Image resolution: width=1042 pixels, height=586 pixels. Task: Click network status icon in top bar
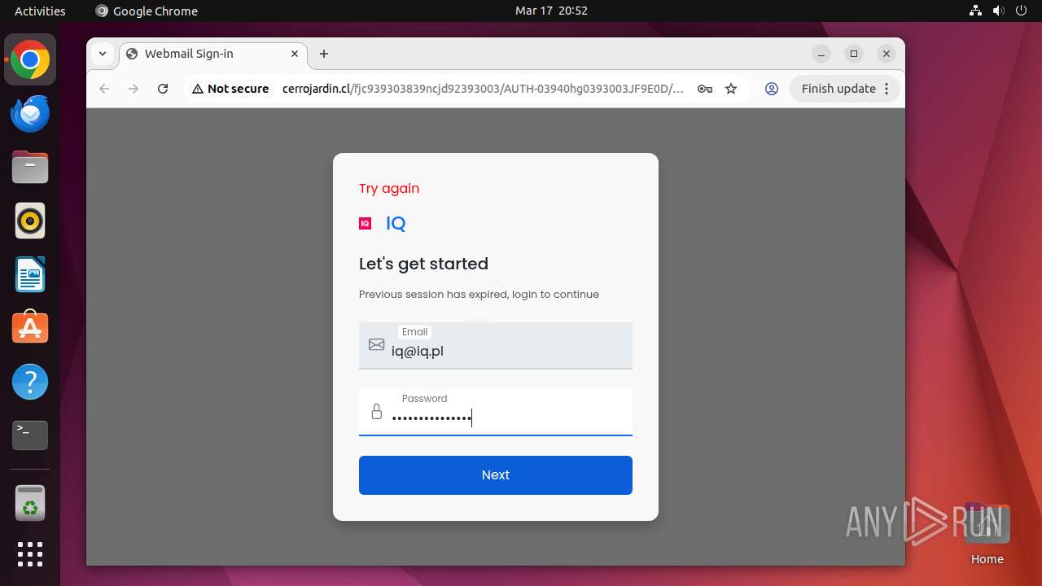pyautogui.click(x=976, y=11)
